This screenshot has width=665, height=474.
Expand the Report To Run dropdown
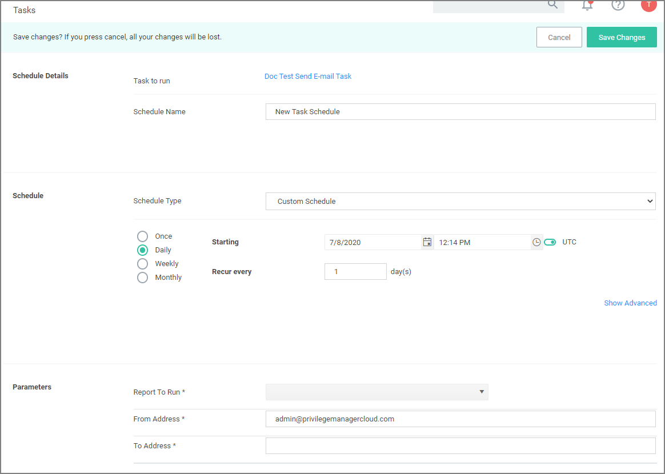tap(377, 392)
